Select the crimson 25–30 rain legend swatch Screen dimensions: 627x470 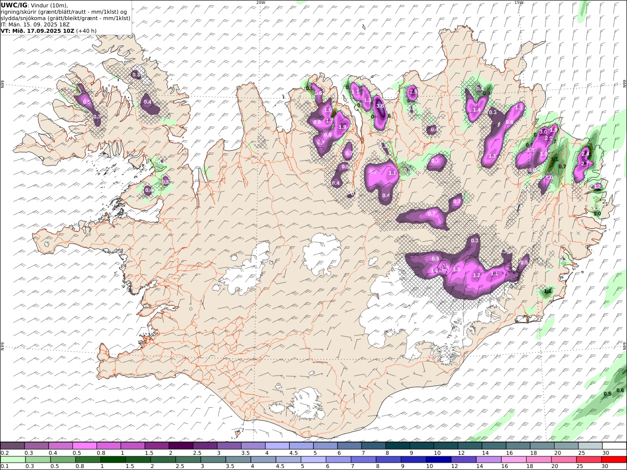tap(589, 459)
